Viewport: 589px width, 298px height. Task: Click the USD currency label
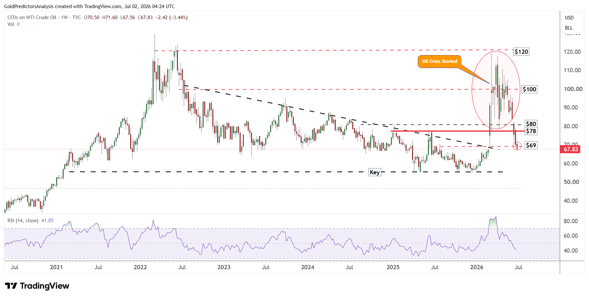[x=569, y=18]
